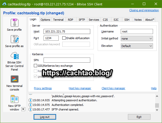Image resolution: width=162 pixels, height=123 pixels.
Task: Click log scrollbar down arrow
Action: pyautogui.click(x=157, y=110)
